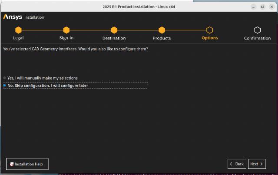Image resolution: width=278 pixels, height=175 pixels.
Task: Click the 'Legal' step label
Action: (x=18, y=38)
